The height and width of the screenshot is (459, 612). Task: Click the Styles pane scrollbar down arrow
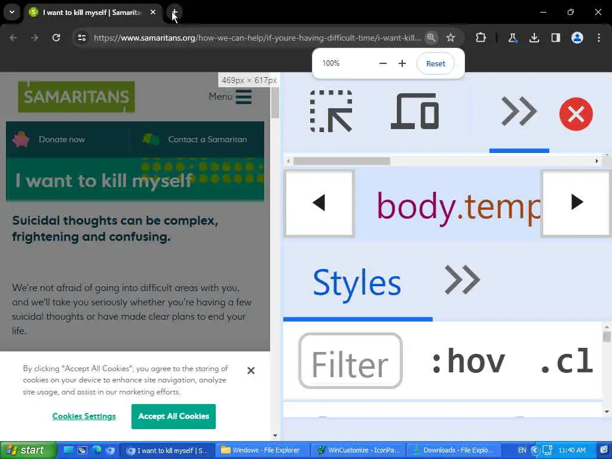tap(607, 411)
